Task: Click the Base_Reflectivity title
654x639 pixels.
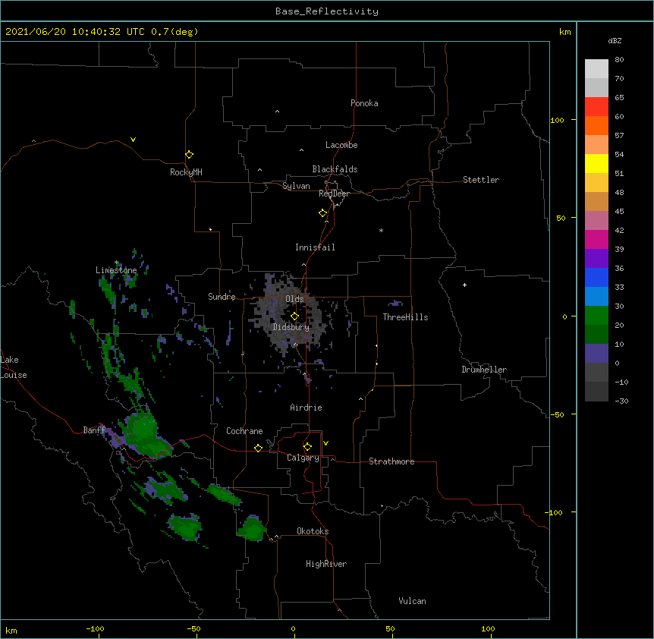Action: (x=327, y=11)
